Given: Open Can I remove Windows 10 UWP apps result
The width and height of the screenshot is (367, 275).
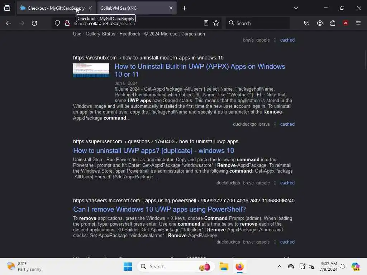Looking at the screenshot, I should (159, 209).
